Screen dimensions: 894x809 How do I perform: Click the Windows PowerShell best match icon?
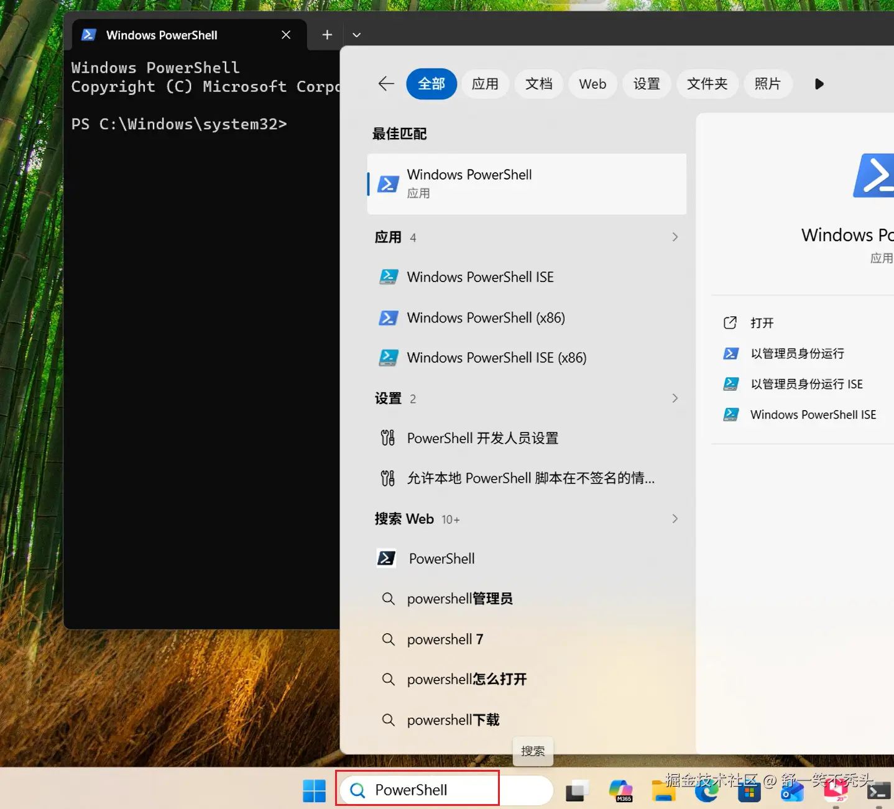pos(389,184)
